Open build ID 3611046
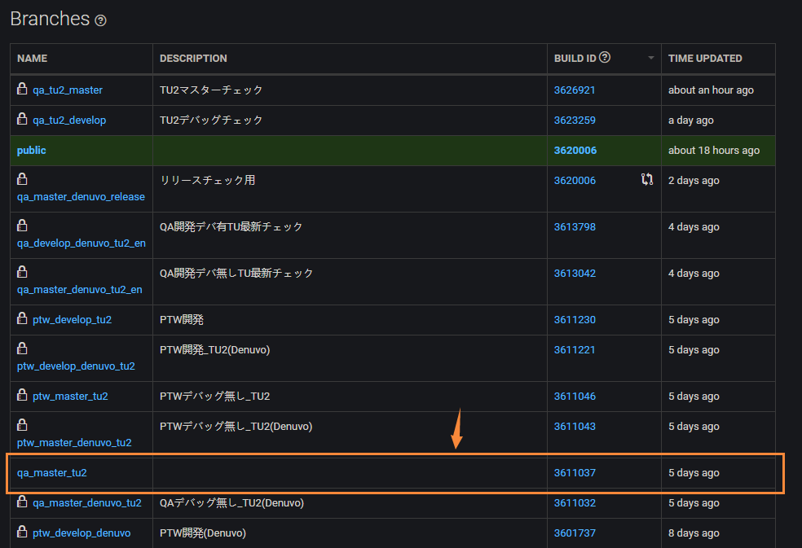The width and height of the screenshot is (802, 548). pos(575,397)
